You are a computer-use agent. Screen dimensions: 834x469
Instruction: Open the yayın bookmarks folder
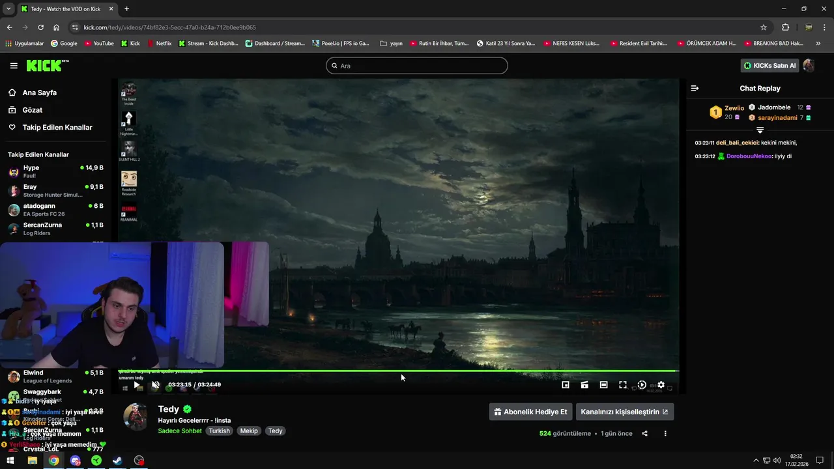point(391,44)
